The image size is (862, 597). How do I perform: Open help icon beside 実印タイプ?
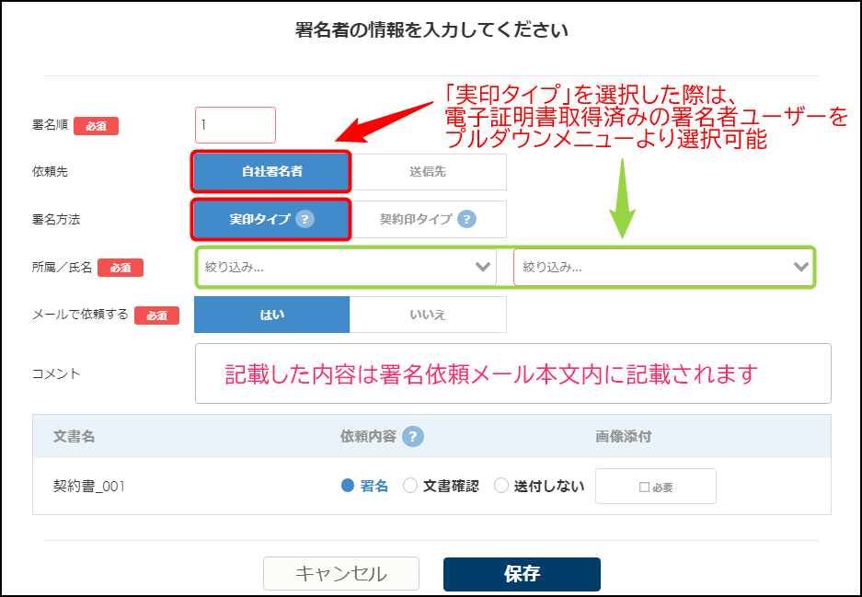(305, 219)
